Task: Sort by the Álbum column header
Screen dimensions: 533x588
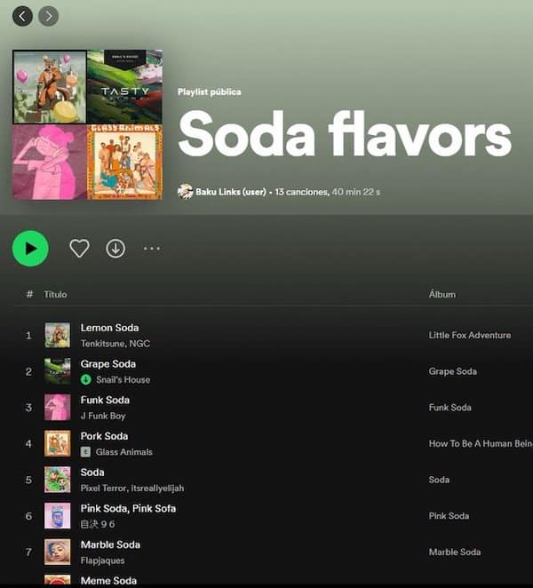Action: [442, 294]
